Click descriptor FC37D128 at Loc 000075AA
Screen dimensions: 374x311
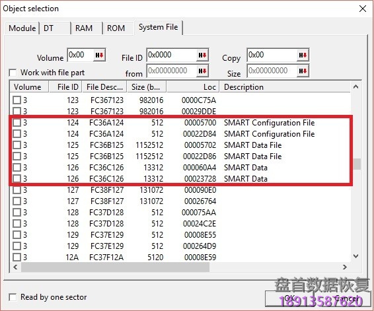coord(106,213)
